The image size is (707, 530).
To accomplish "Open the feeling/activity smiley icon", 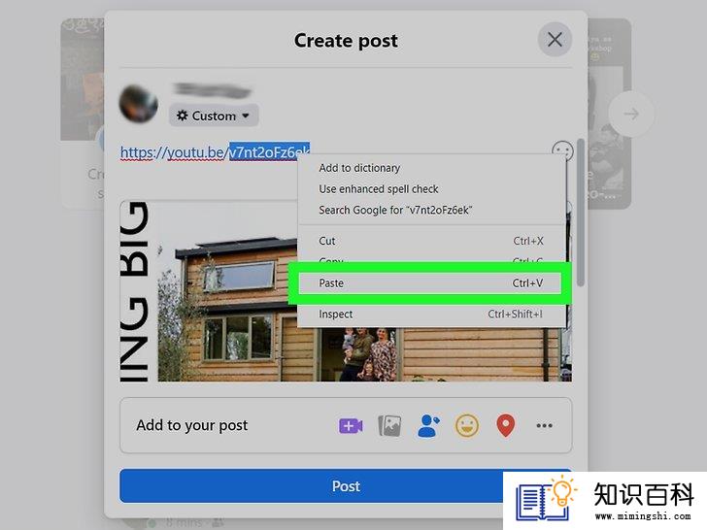I will (x=467, y=425).
